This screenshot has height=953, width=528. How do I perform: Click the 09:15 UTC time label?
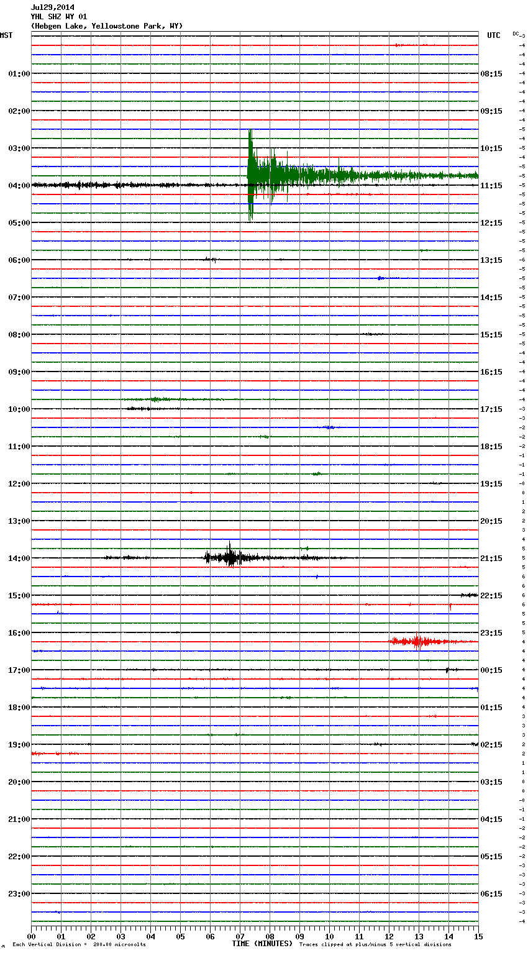(x=491, y=111)
